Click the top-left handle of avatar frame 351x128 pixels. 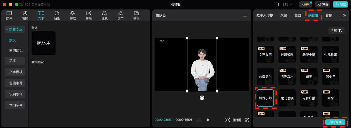click(x=187, y=38)
